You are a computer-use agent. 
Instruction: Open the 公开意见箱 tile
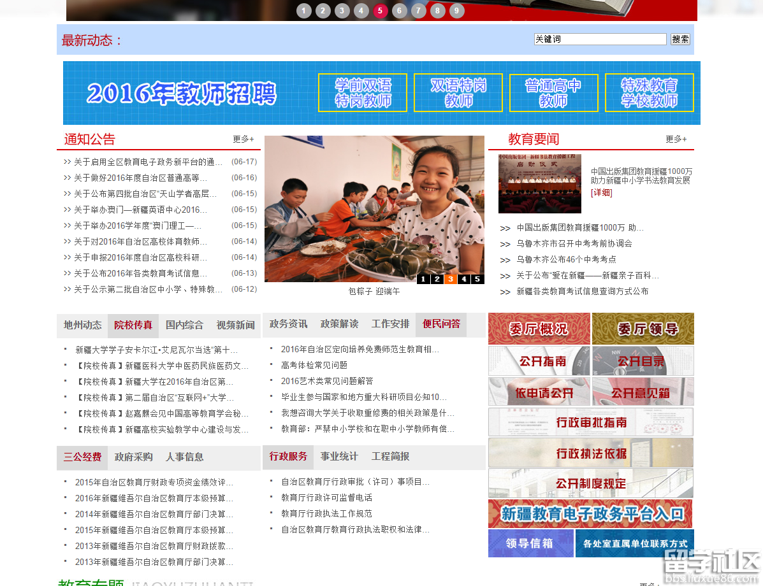[643, 392]
